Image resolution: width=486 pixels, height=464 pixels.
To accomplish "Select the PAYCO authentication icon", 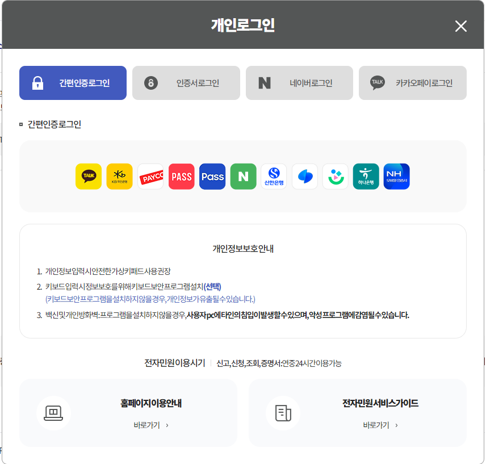I will tap(150, 176).
